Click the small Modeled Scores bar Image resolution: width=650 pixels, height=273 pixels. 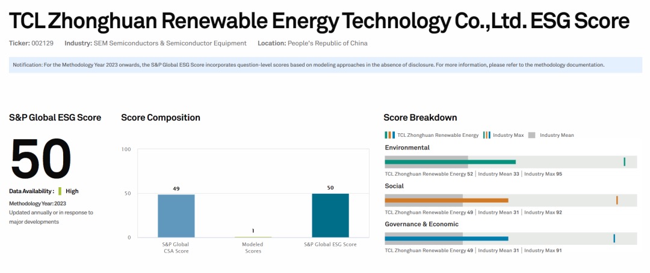[x=252, y=237]
